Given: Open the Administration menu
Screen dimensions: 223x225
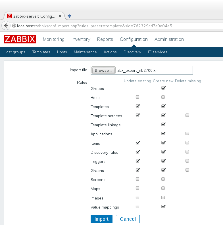Looking at the screenshot, I should (169, 39).
